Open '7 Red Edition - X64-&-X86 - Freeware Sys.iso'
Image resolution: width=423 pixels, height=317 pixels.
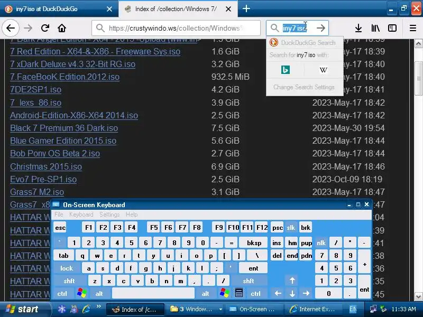[x=95, y=51]
